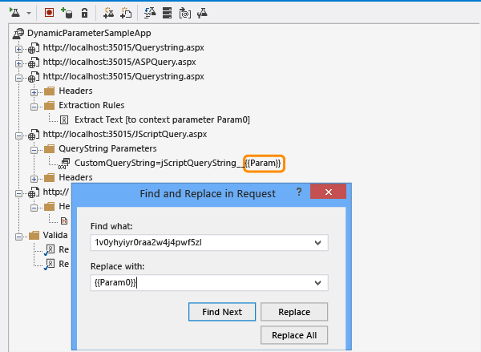Viewport: 481px width, 352px height.
Task: Expand Headers under Querystring.aspx
Action: point(34,92)
